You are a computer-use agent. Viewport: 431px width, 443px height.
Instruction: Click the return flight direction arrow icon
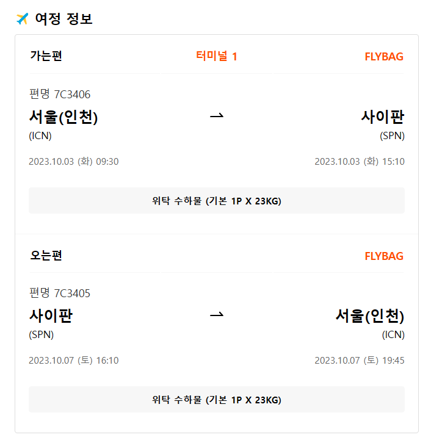217,315
